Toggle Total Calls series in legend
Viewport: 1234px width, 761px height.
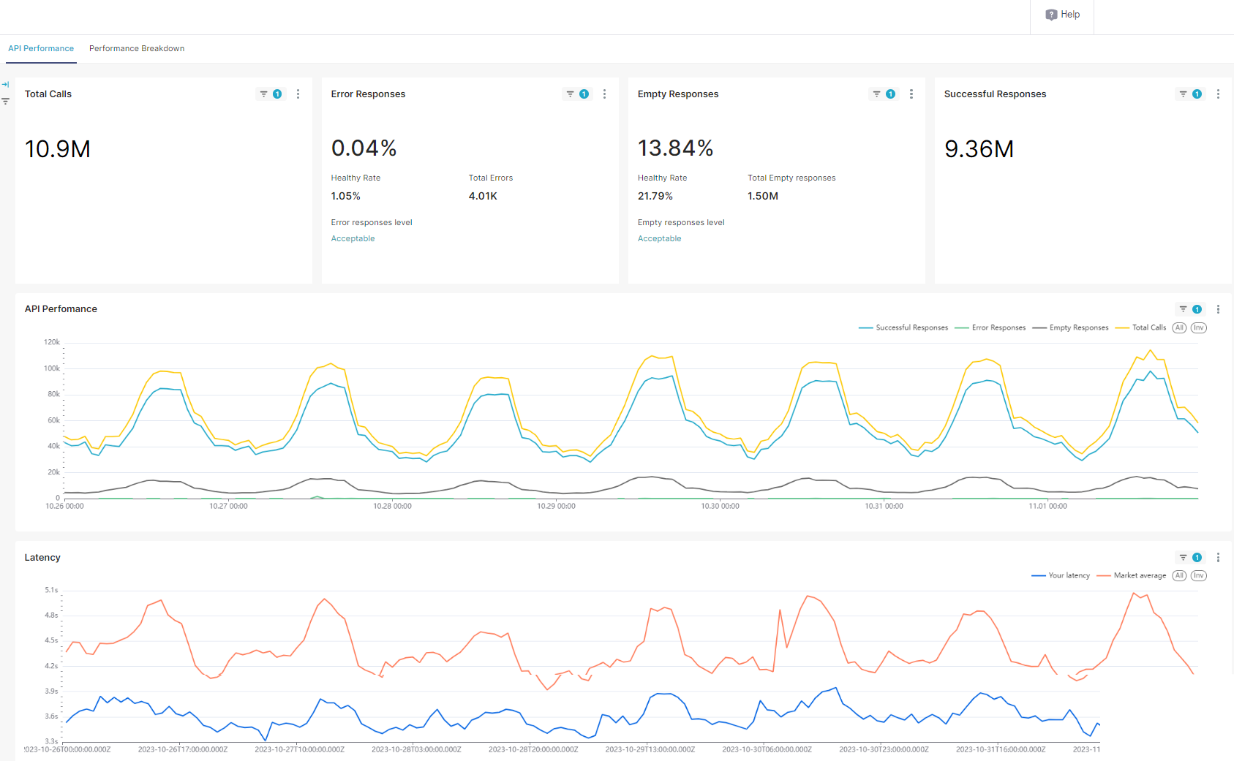(x=1141, y=328)
